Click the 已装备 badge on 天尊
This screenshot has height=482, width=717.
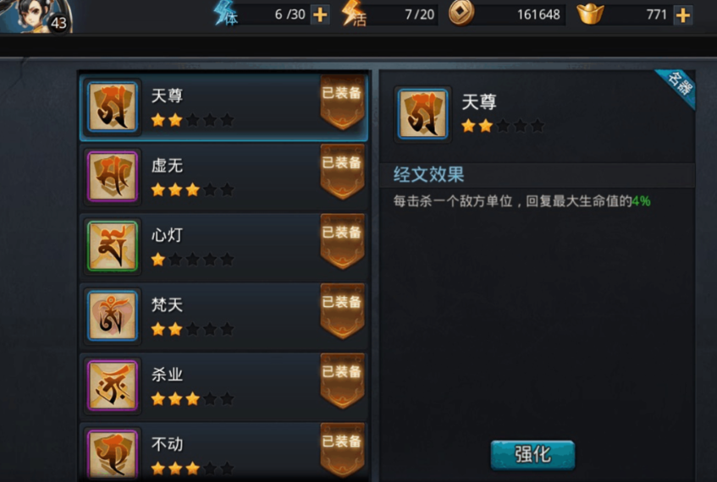coord(343,102)
